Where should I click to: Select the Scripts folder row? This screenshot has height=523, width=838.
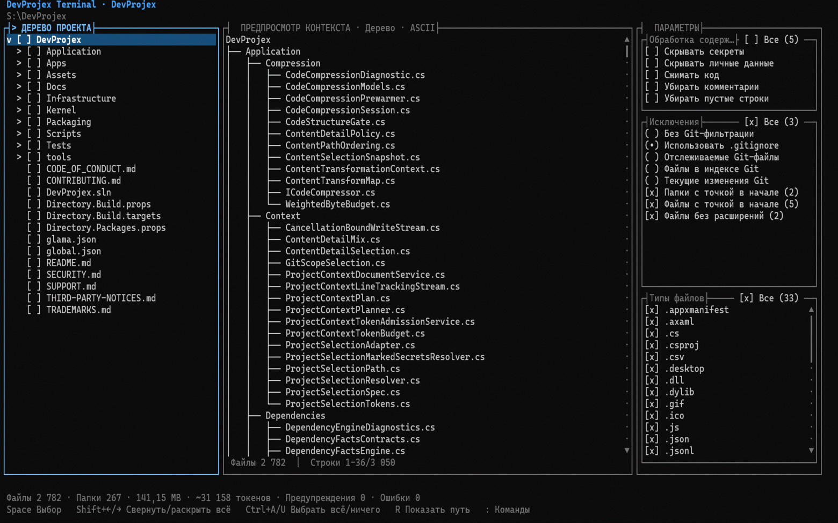click(x=111, y=134)
